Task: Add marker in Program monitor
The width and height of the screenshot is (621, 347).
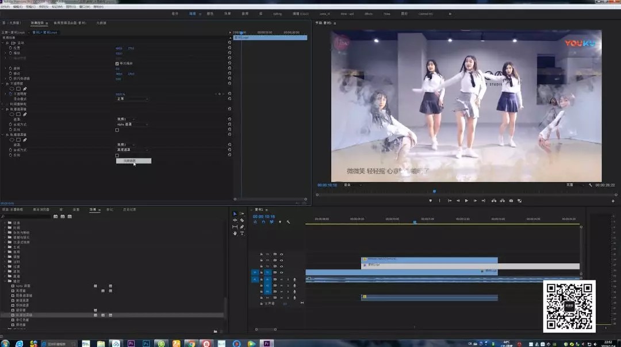Action: 431,201
